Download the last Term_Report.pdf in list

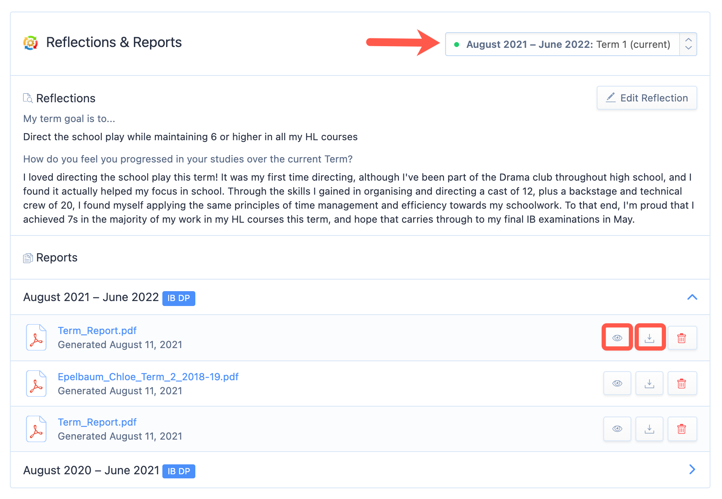point(649,429)
